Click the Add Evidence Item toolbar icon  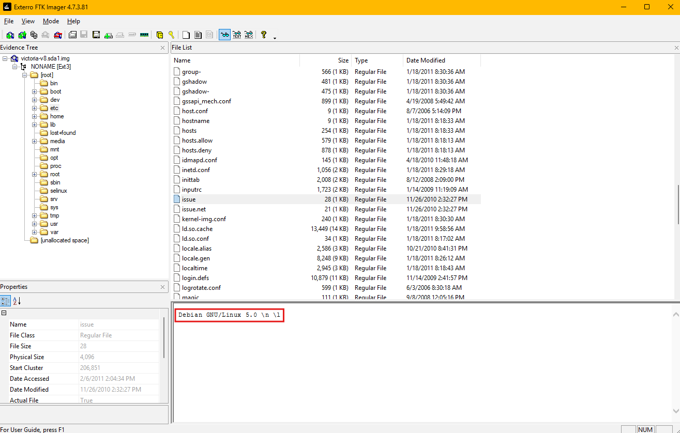coord(10,35)
